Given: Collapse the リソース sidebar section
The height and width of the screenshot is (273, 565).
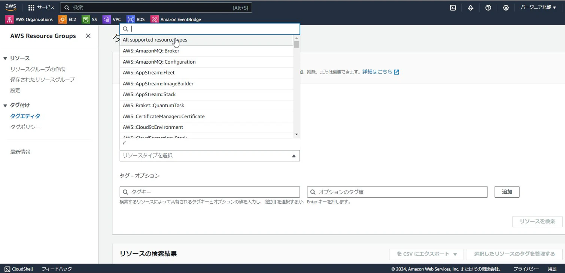Looking at the screenshot, I should pyautogui.click(x=5, y=58).
